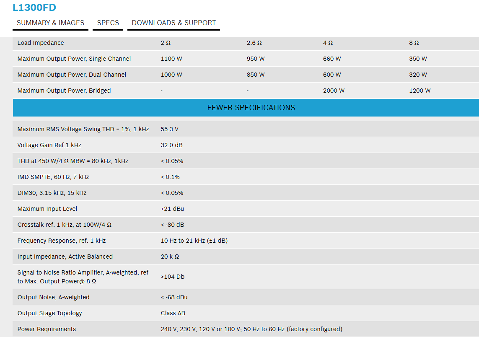
Task: Click the 20 k Ω value
Action: [170, 257]
